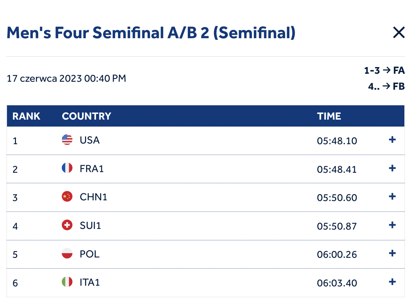
Task: Click the China flag icon
Action: [67, 197]
